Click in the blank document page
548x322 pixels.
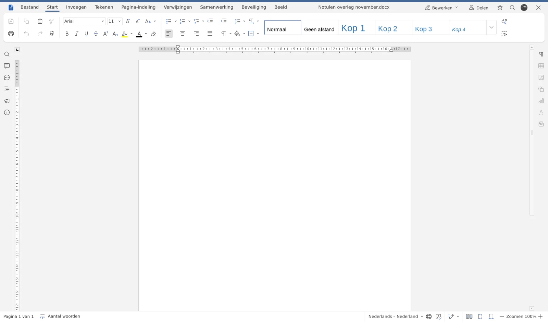(x=275, y=185)
